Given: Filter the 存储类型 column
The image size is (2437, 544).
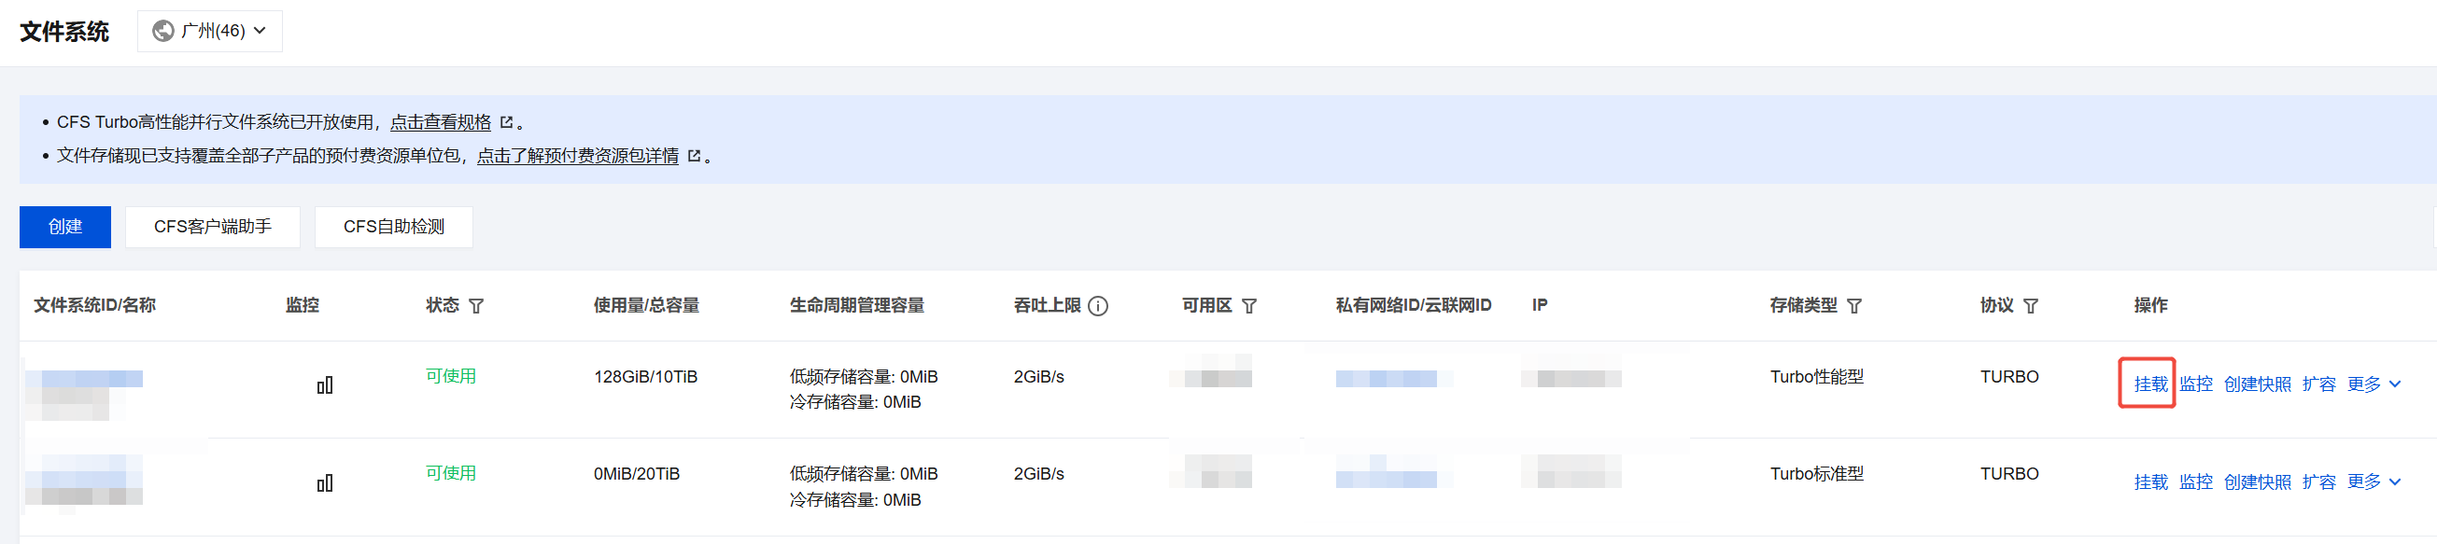Looking at the screenshot, I should pyautogui.click(x=1853, y=305).
